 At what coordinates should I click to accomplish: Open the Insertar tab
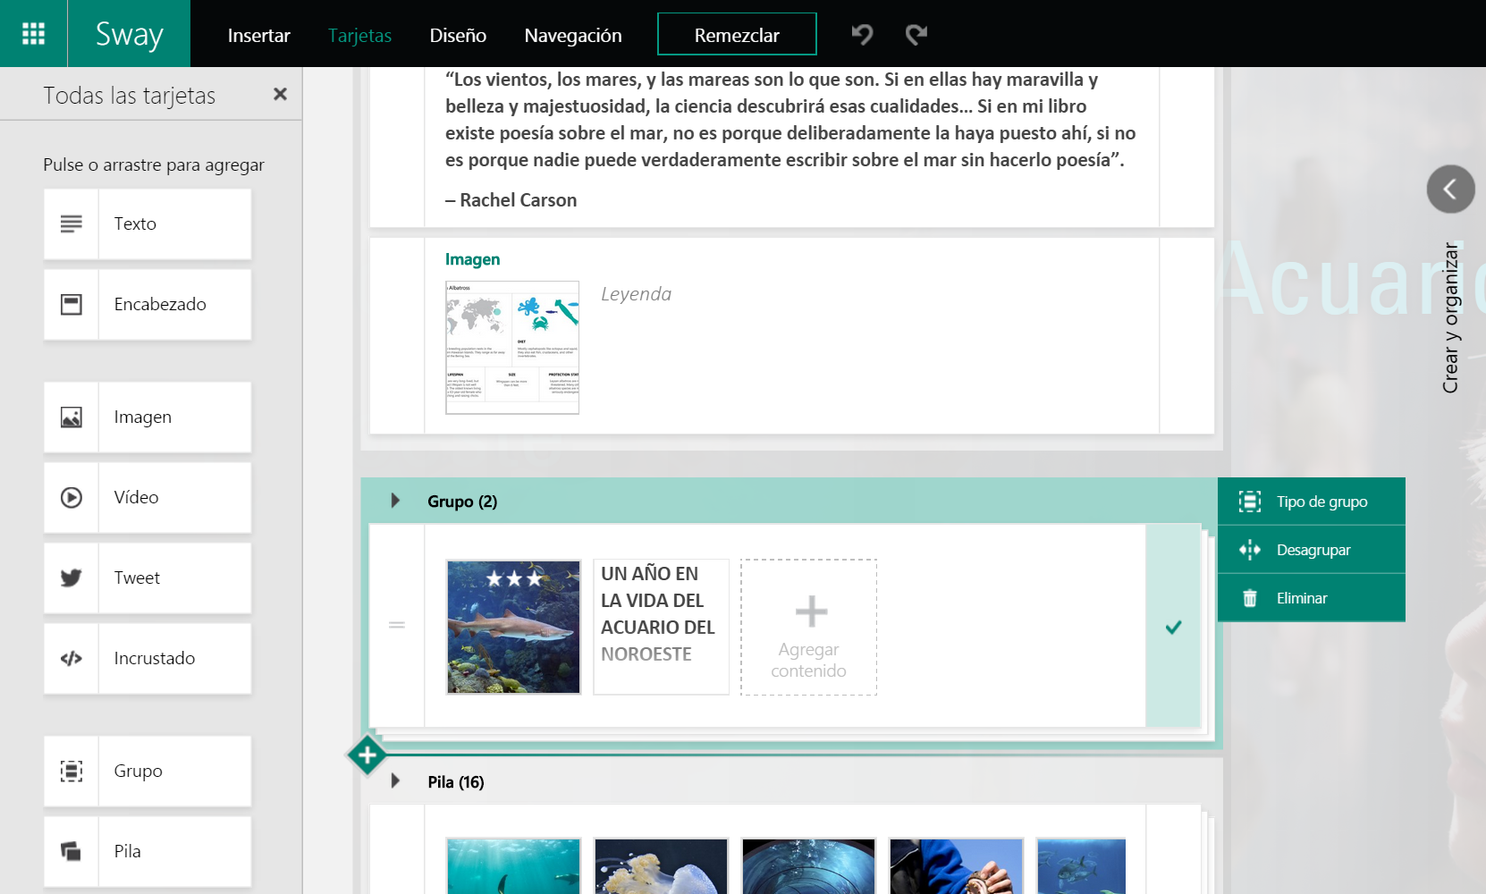coord(258,36)
